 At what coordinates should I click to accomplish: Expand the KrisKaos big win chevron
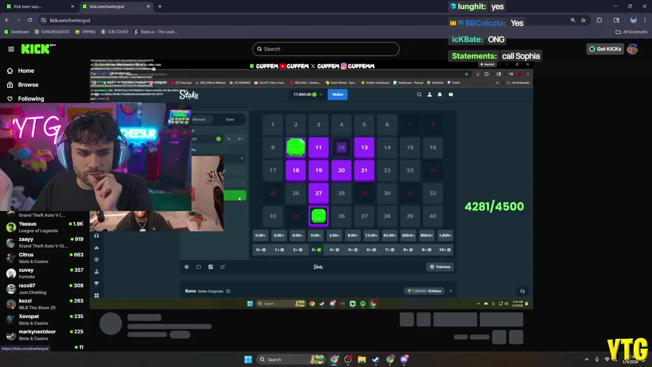[x=450, y=291]
